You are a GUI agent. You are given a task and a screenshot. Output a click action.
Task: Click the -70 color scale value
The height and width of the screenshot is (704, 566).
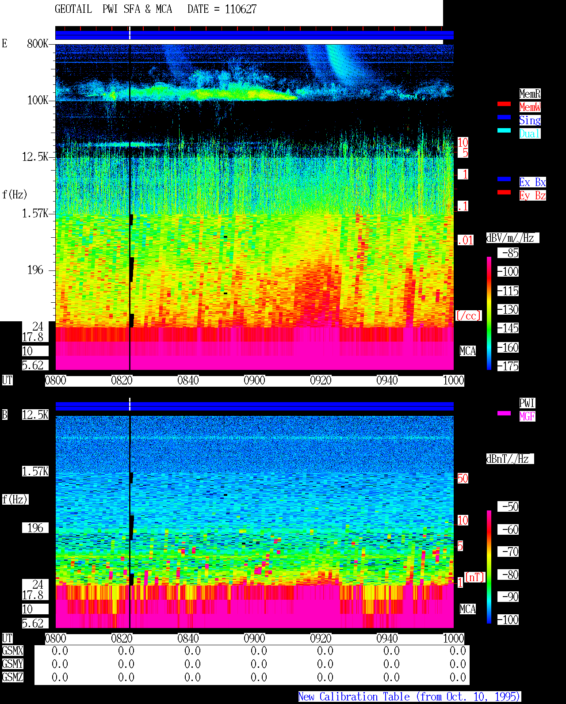pos(508,552)
